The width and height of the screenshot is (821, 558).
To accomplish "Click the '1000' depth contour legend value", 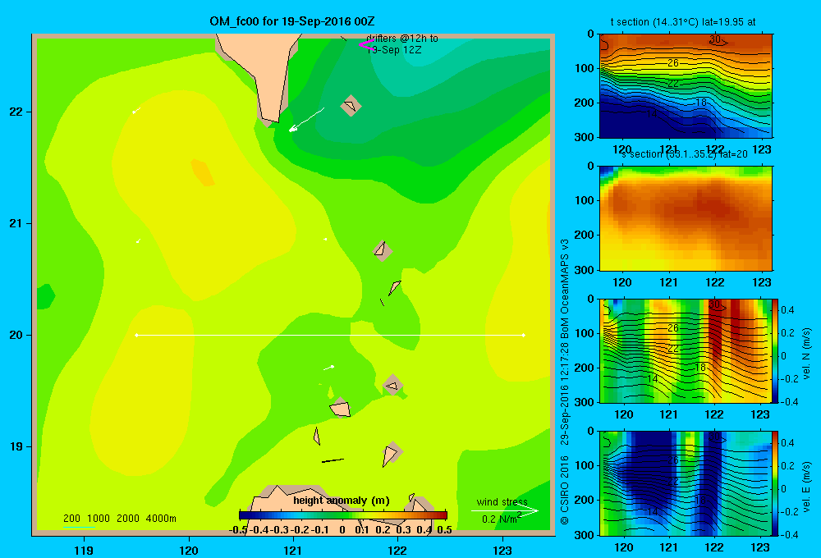I will pos(99,519).
